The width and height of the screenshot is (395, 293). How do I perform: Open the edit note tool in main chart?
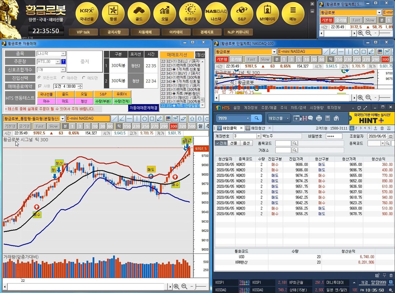176,119
